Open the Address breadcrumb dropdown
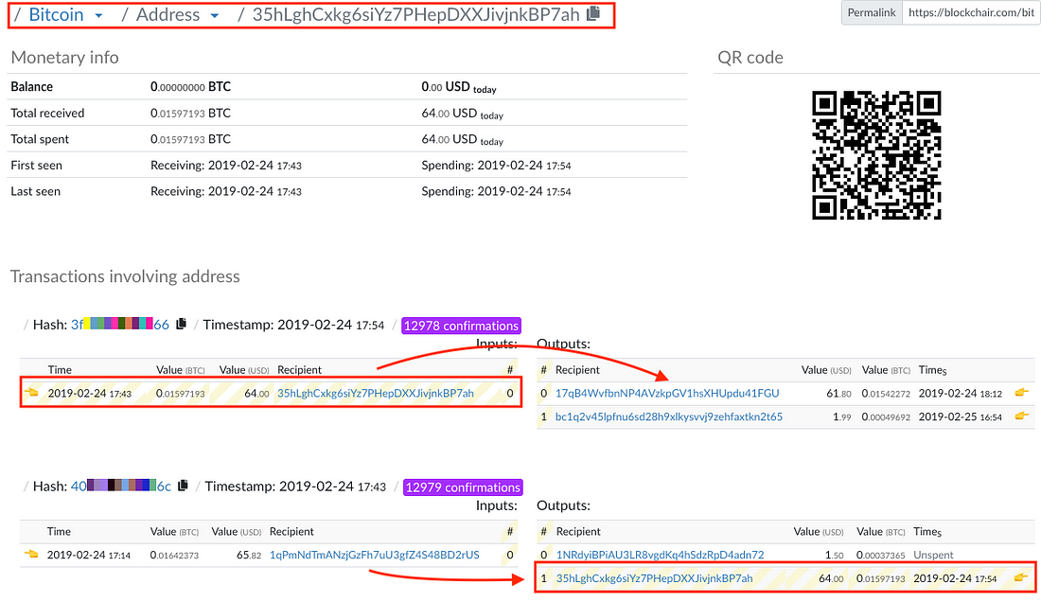The height and width of the screenshot is (602, 1041). 215,15
